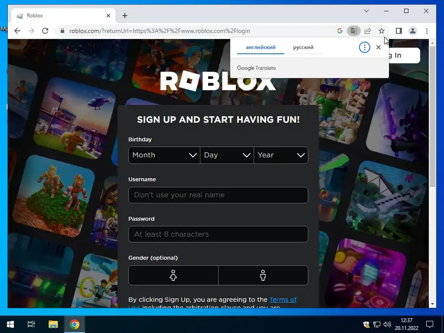The height and width of the screenshot is (333, 444).
Task: Click the Google icon in the address bar
Action: (340, 31)
